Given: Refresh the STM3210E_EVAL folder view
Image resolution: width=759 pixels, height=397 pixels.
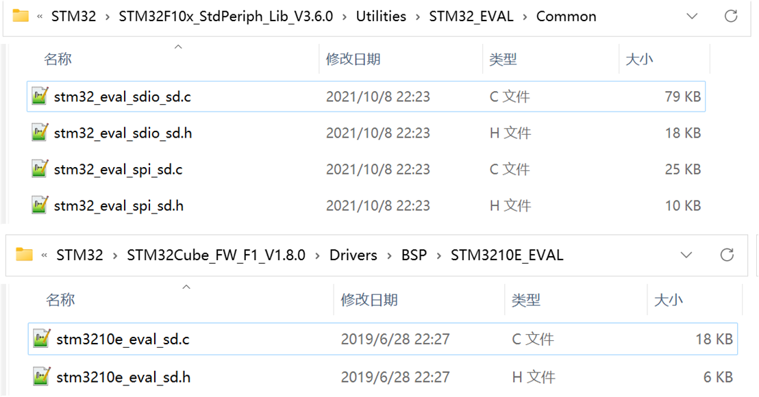Looking at the screenshot, I should click(727, 255).
